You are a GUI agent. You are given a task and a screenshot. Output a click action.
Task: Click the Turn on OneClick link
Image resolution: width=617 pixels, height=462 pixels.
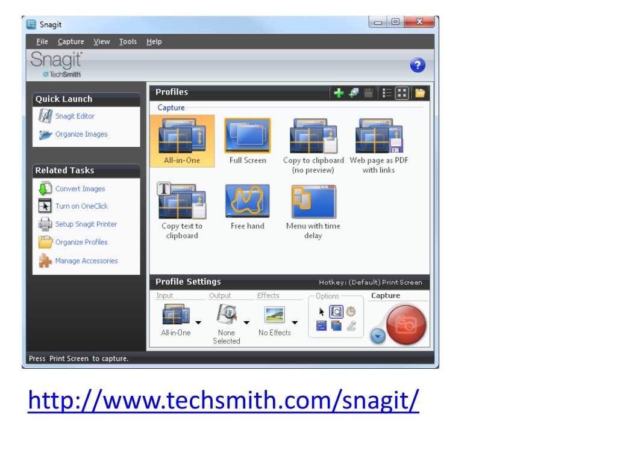click(81, 206)
